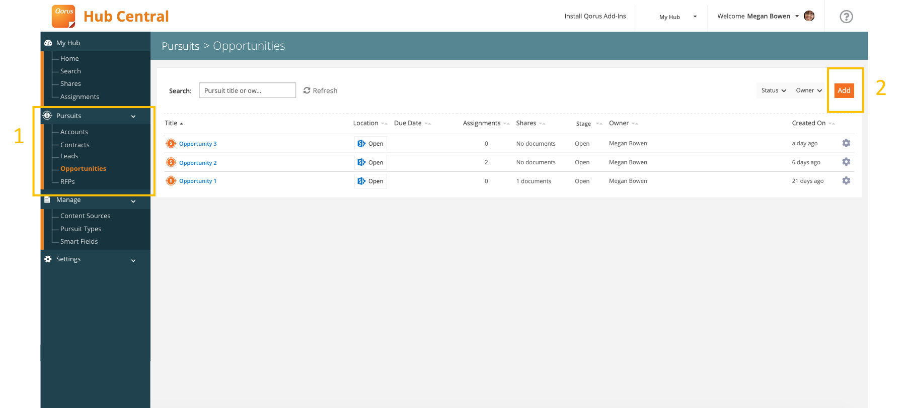
Task: Open the help question mark icon
Action: coord(846,17)
